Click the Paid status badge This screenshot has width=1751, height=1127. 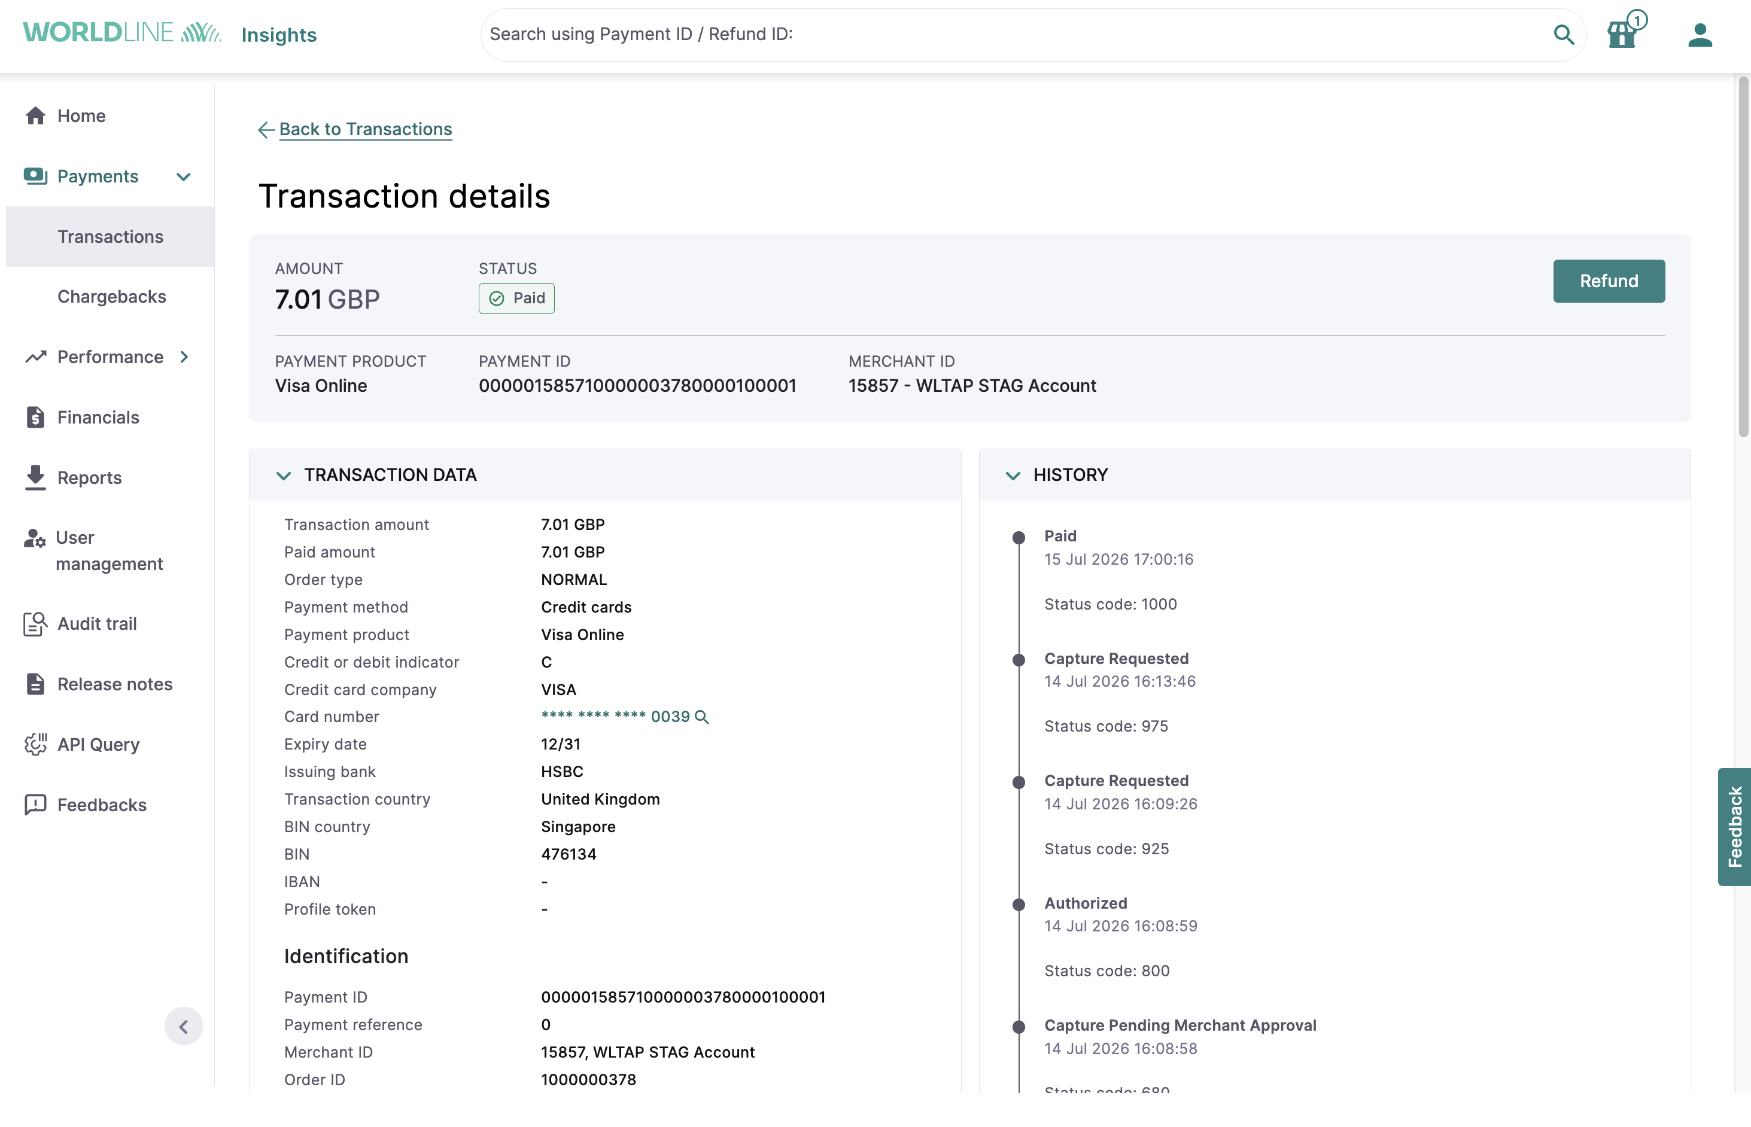pyautogui.click(x=516, y=298)
